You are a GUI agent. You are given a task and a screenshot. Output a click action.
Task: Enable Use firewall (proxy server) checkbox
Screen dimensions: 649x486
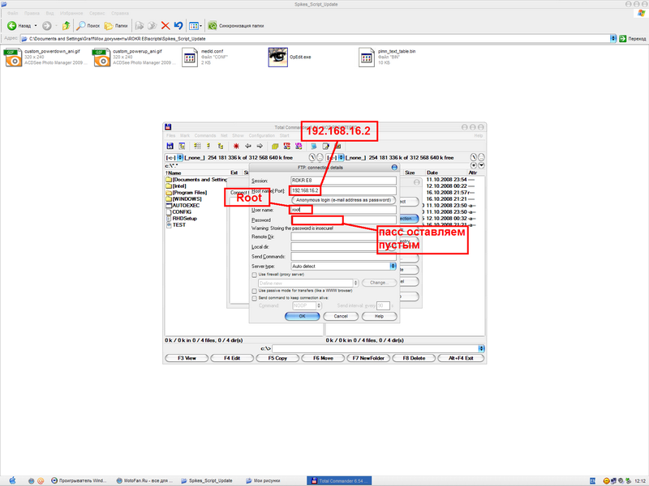(254, 275)
